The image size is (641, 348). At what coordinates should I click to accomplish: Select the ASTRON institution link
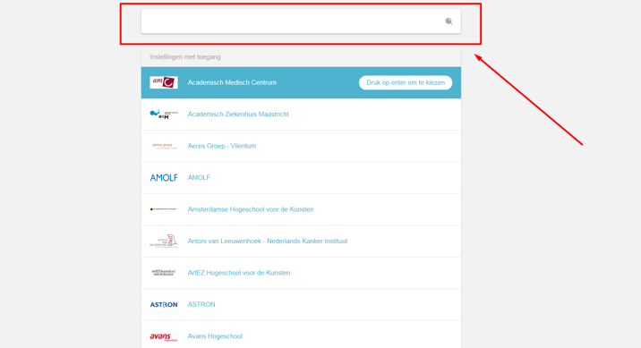click(201, 304)
